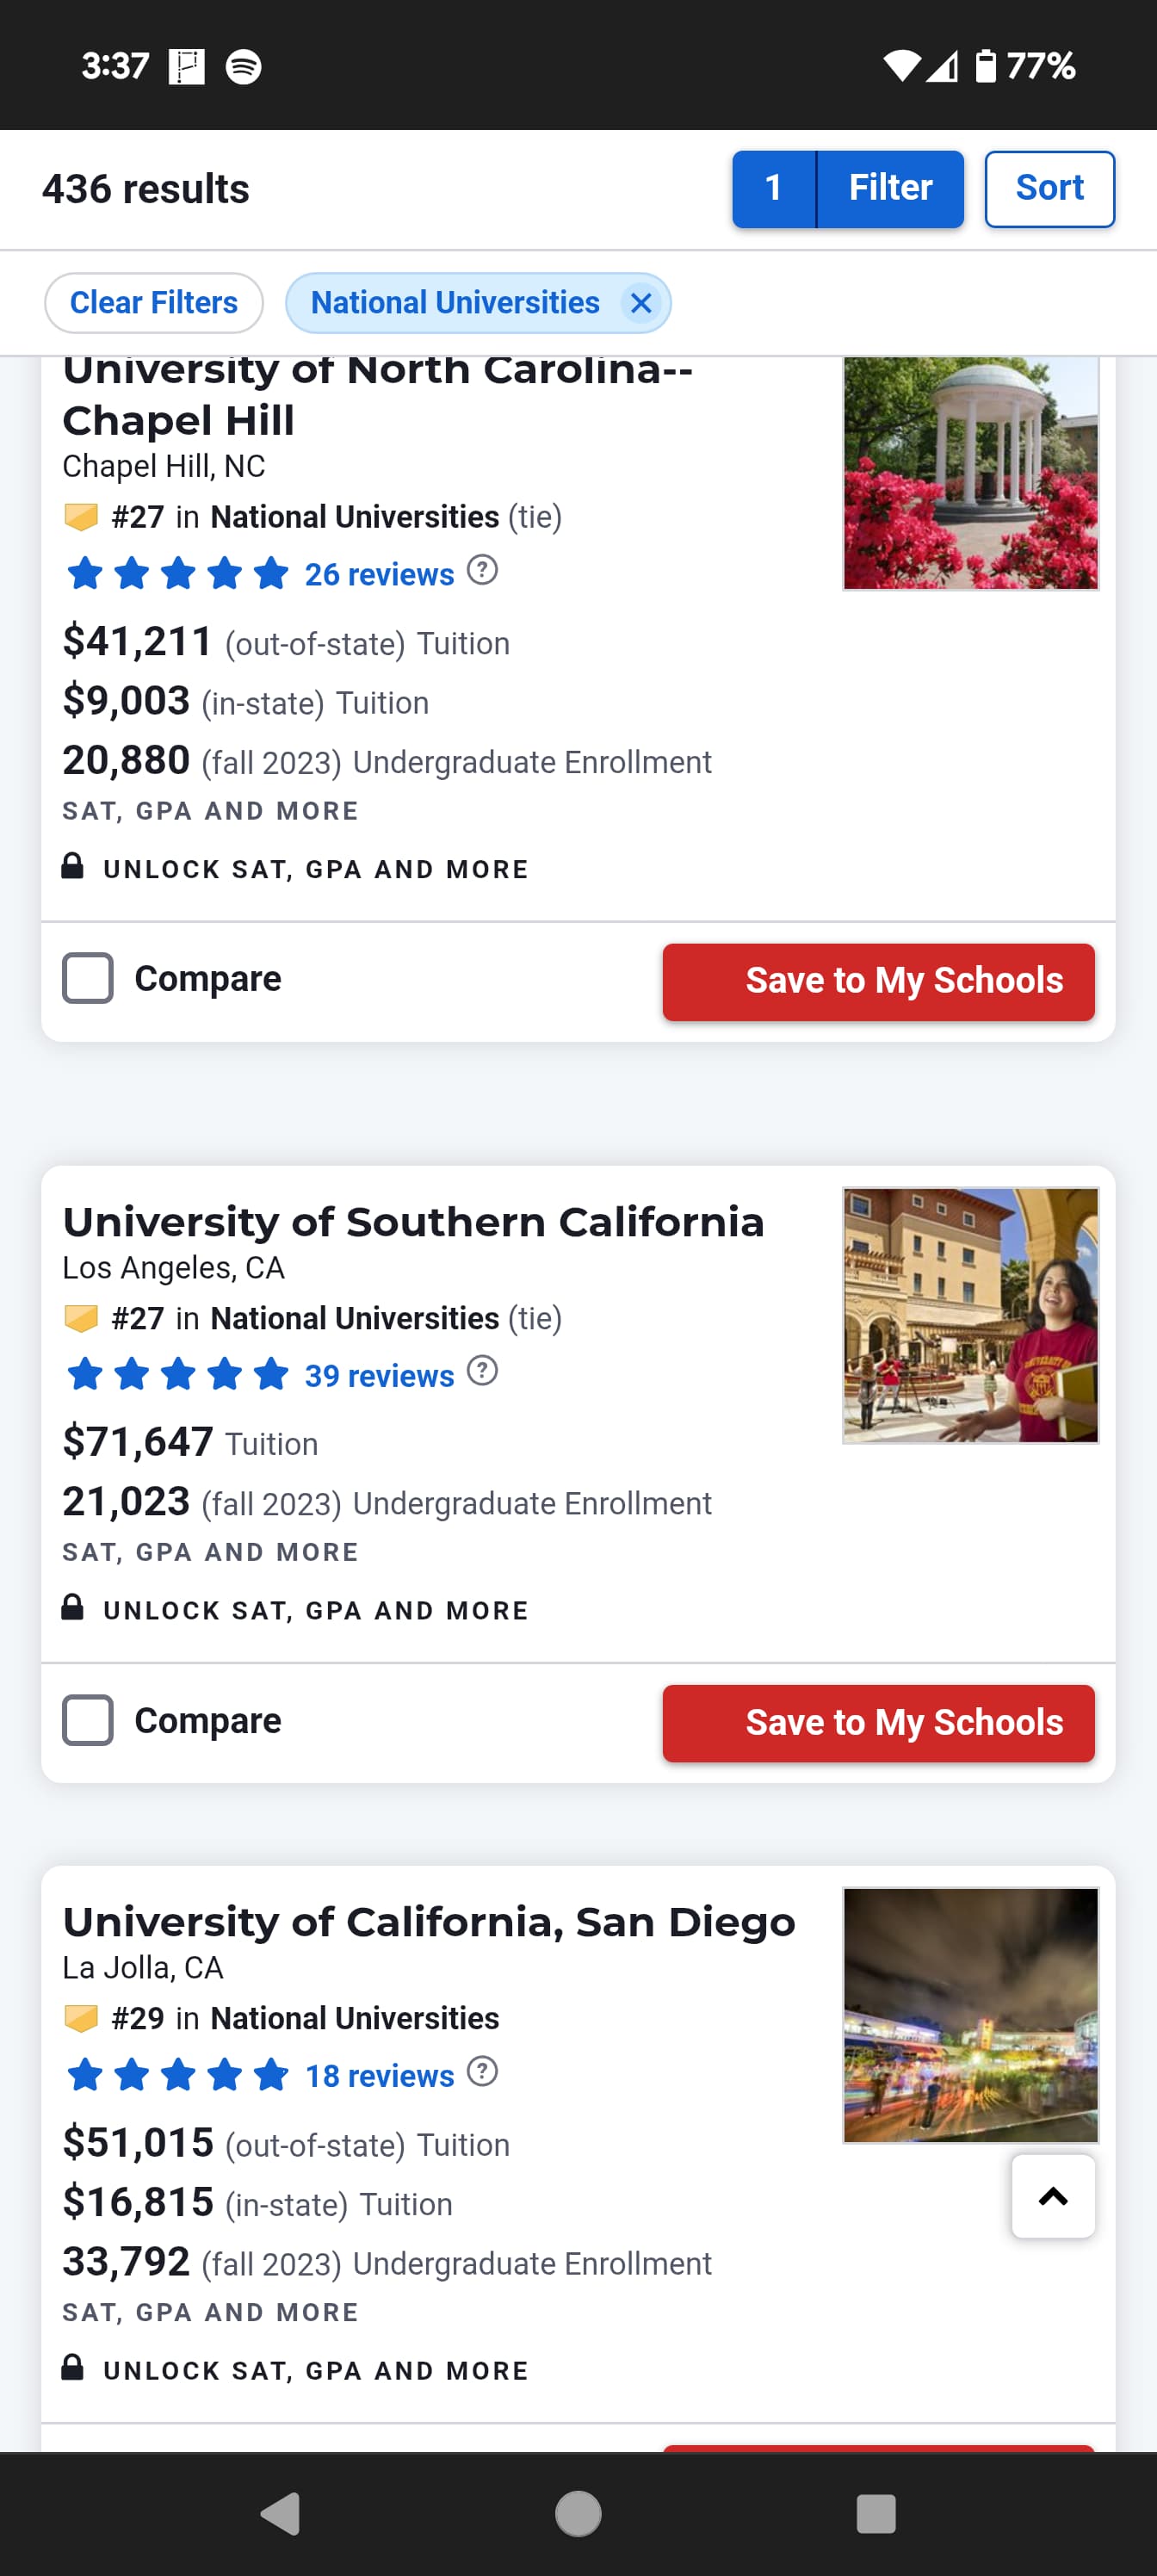Tap the lock icon under UNC Chapel Hill
Screen dimensions: 1157x2576
(73, 866)
